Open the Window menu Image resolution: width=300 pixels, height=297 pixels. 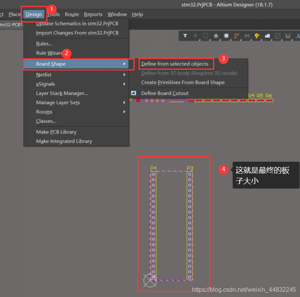(x=117, y=15)
